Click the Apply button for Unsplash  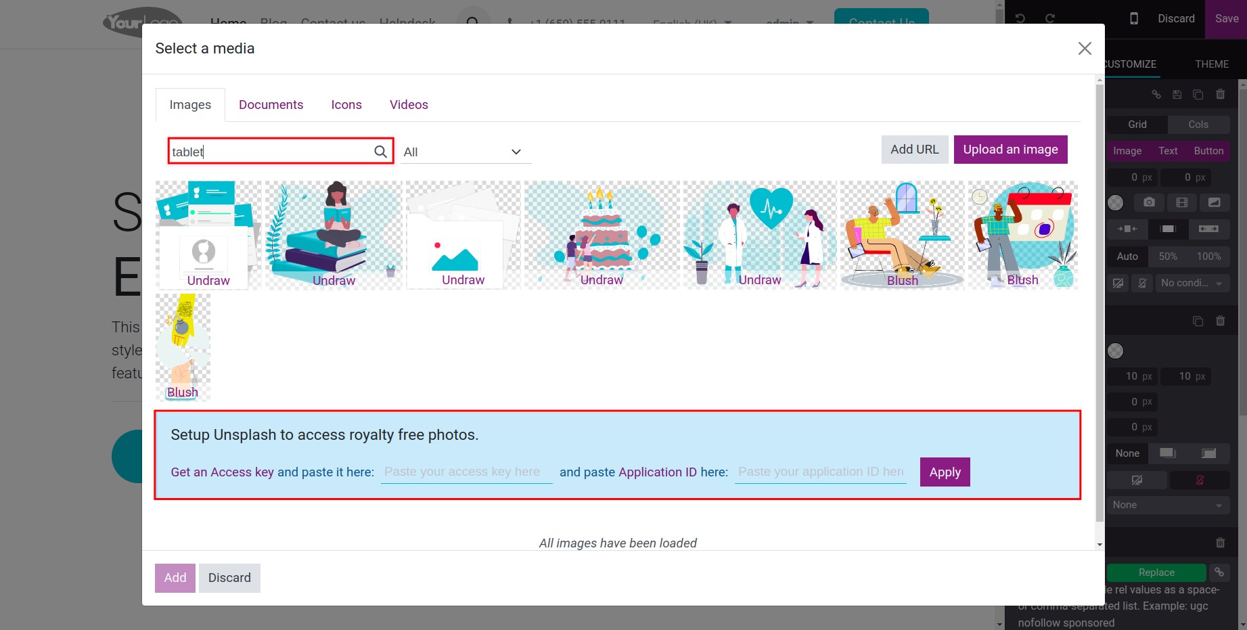[945, 472]
